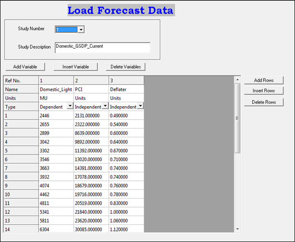
Task: Select row header 5
Action: pyautogui.click(x=21, y=151)
